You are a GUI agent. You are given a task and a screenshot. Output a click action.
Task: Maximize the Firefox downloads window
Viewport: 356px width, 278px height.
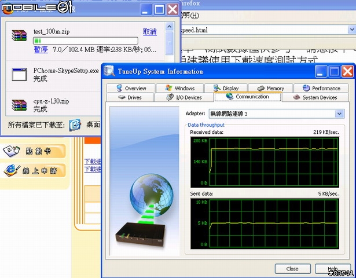[x=159, y=9]
